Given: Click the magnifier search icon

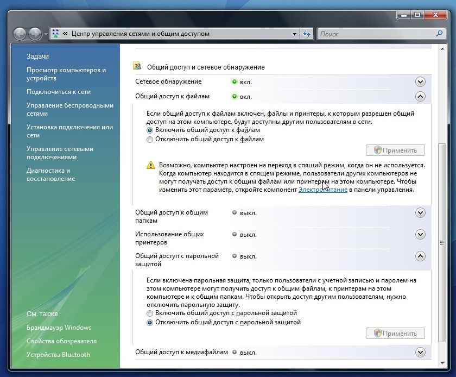Looking at the screenshot, I should tap(440, 34).
